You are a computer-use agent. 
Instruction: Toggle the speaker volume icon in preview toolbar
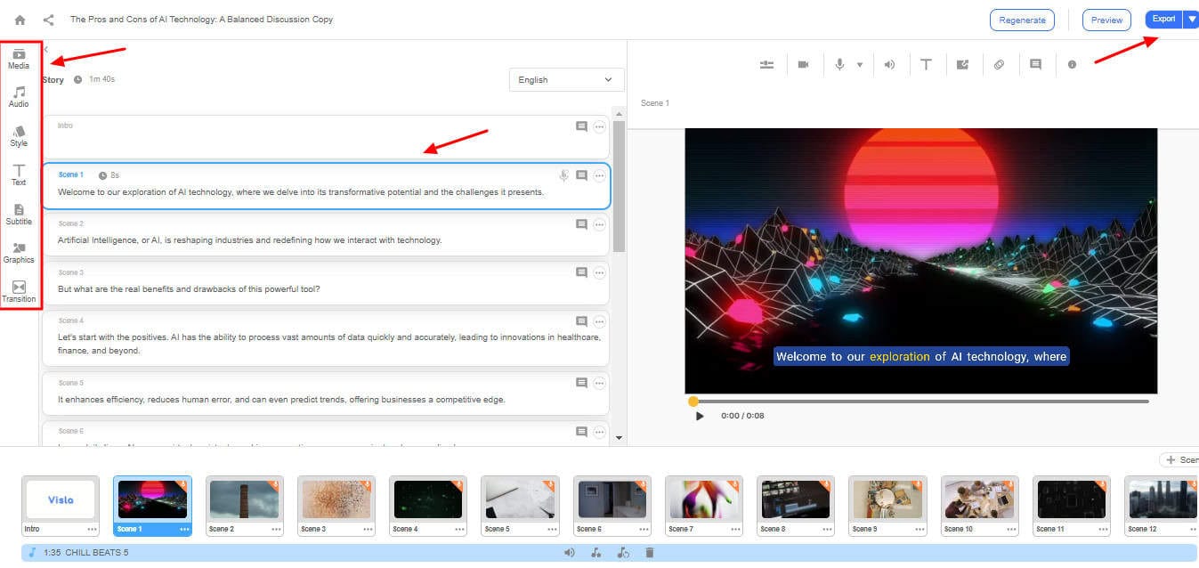point(889,65)
